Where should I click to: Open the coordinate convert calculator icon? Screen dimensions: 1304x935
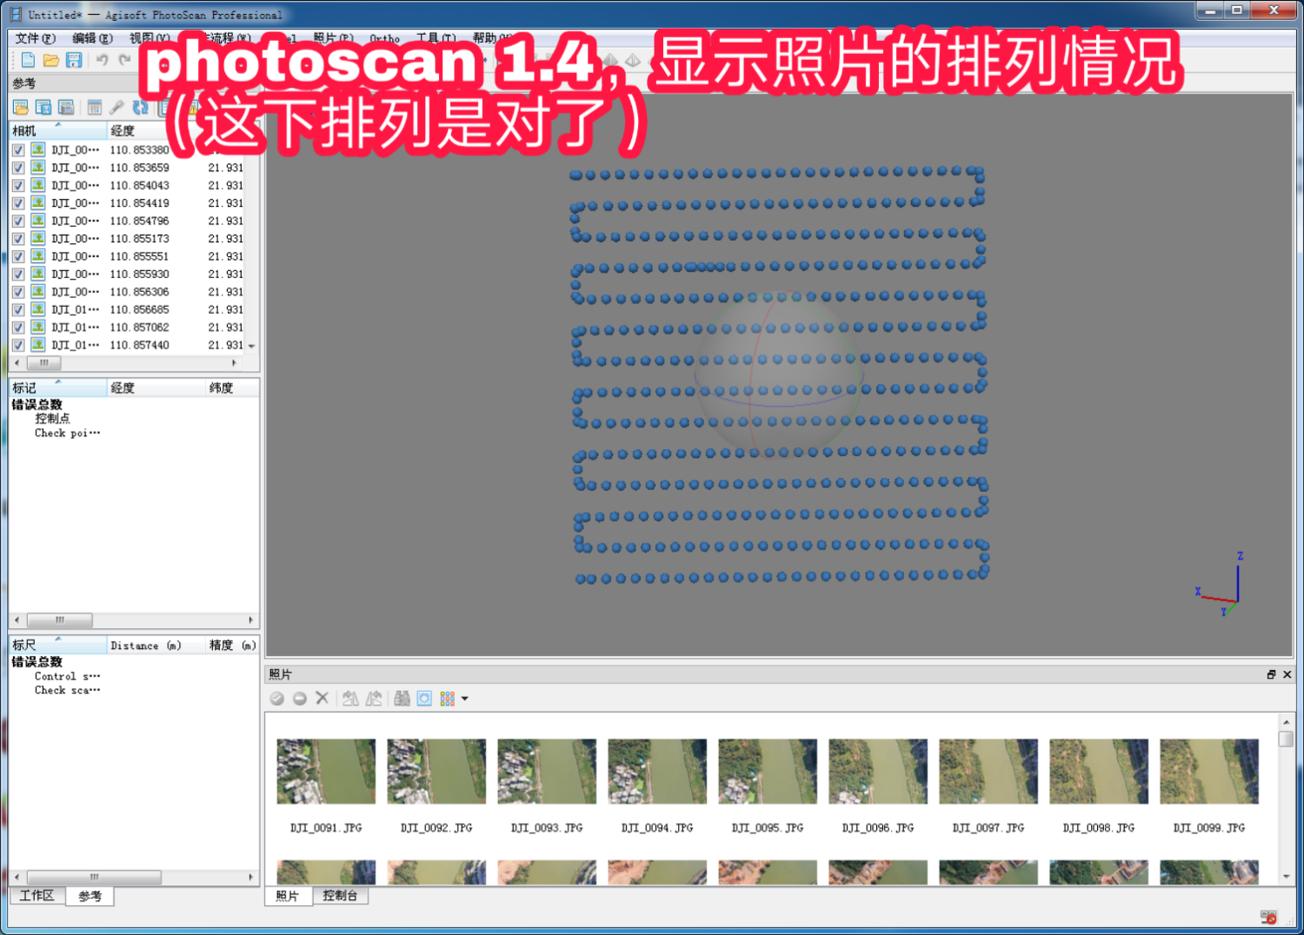point(95,107)
